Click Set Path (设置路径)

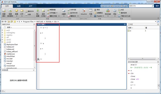coord(98,13)
